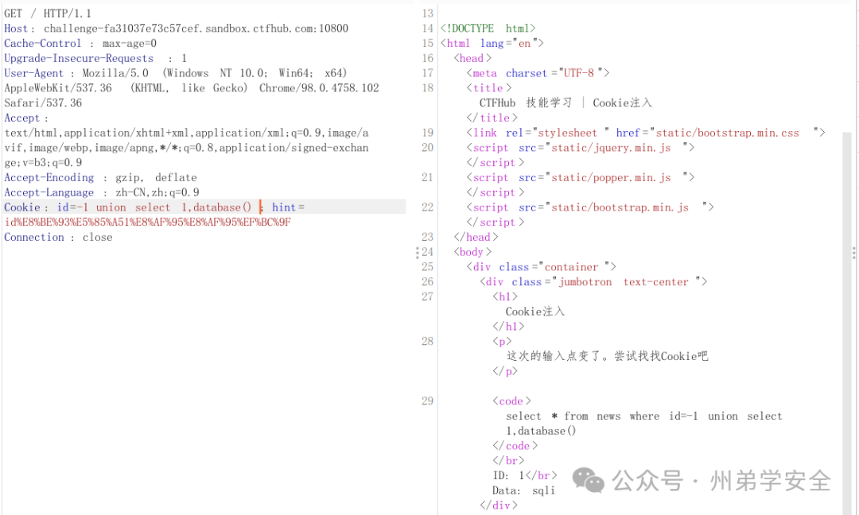Click the CTFHub title text line
The image size is (859, 515).
tap(566, 103)
